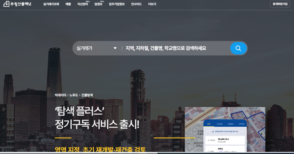Open the 실거래가조회 menu

[51, 4]
